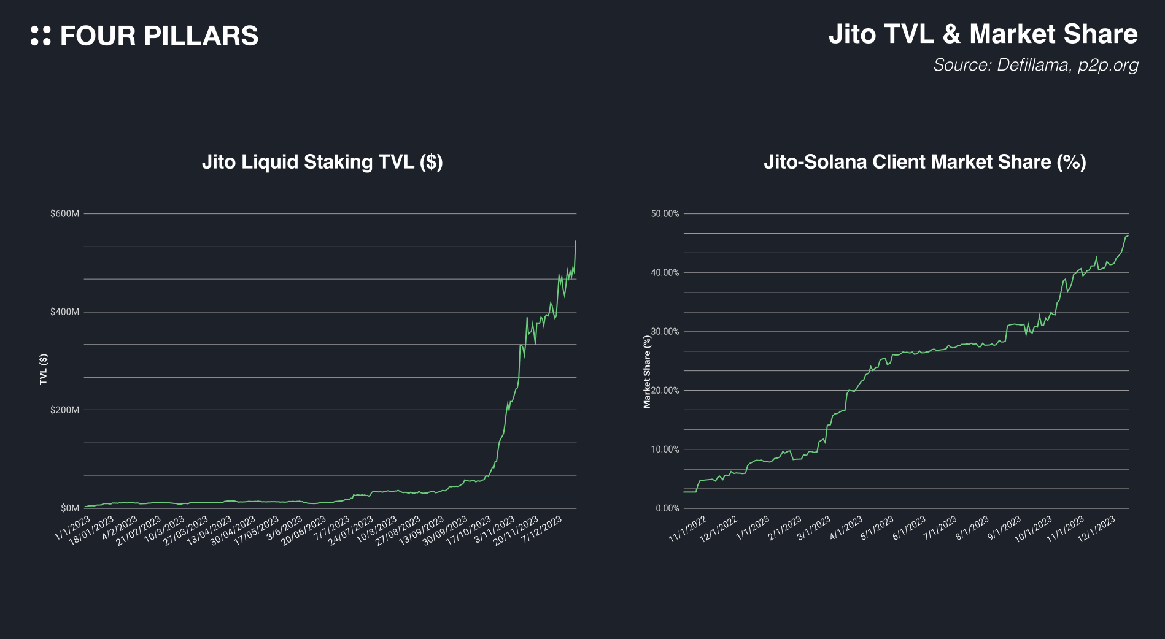Select the 11/1/2022 date on market share chart
The image size is (1165, 639).
pyautogui.click(x=688, y=529)
